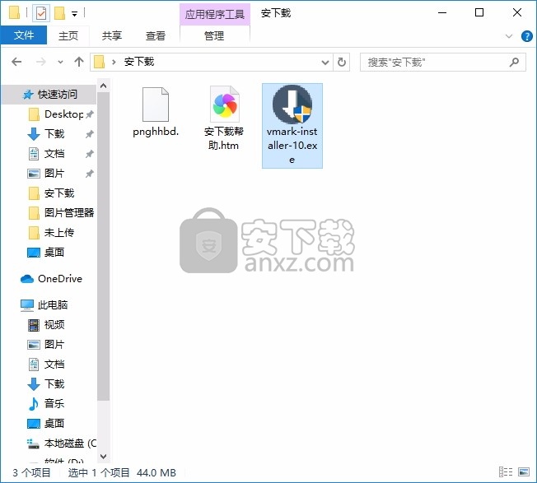537x483 pixels.
Task: Minimize the 安下载 window
Action: tap(442, 13)
